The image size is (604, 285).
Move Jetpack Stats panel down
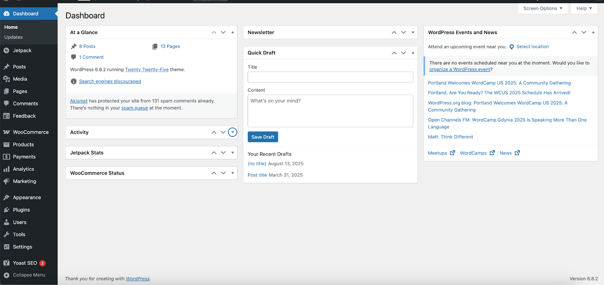[x=223, y=153]
